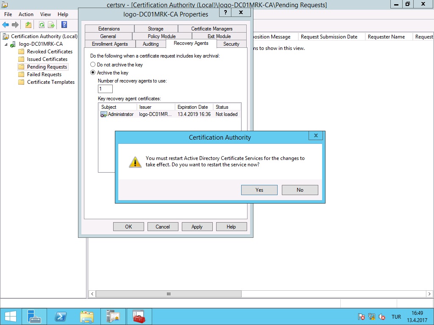Open the View menu
The height and width of the screenshot is (325, 434).
45,14
